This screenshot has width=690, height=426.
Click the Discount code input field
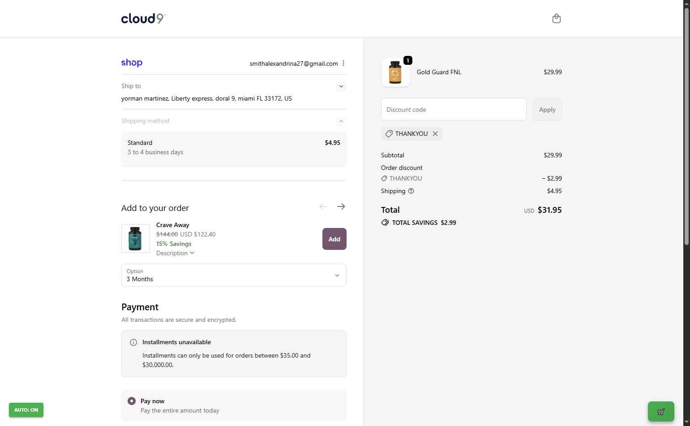click(x=454, y=110)
